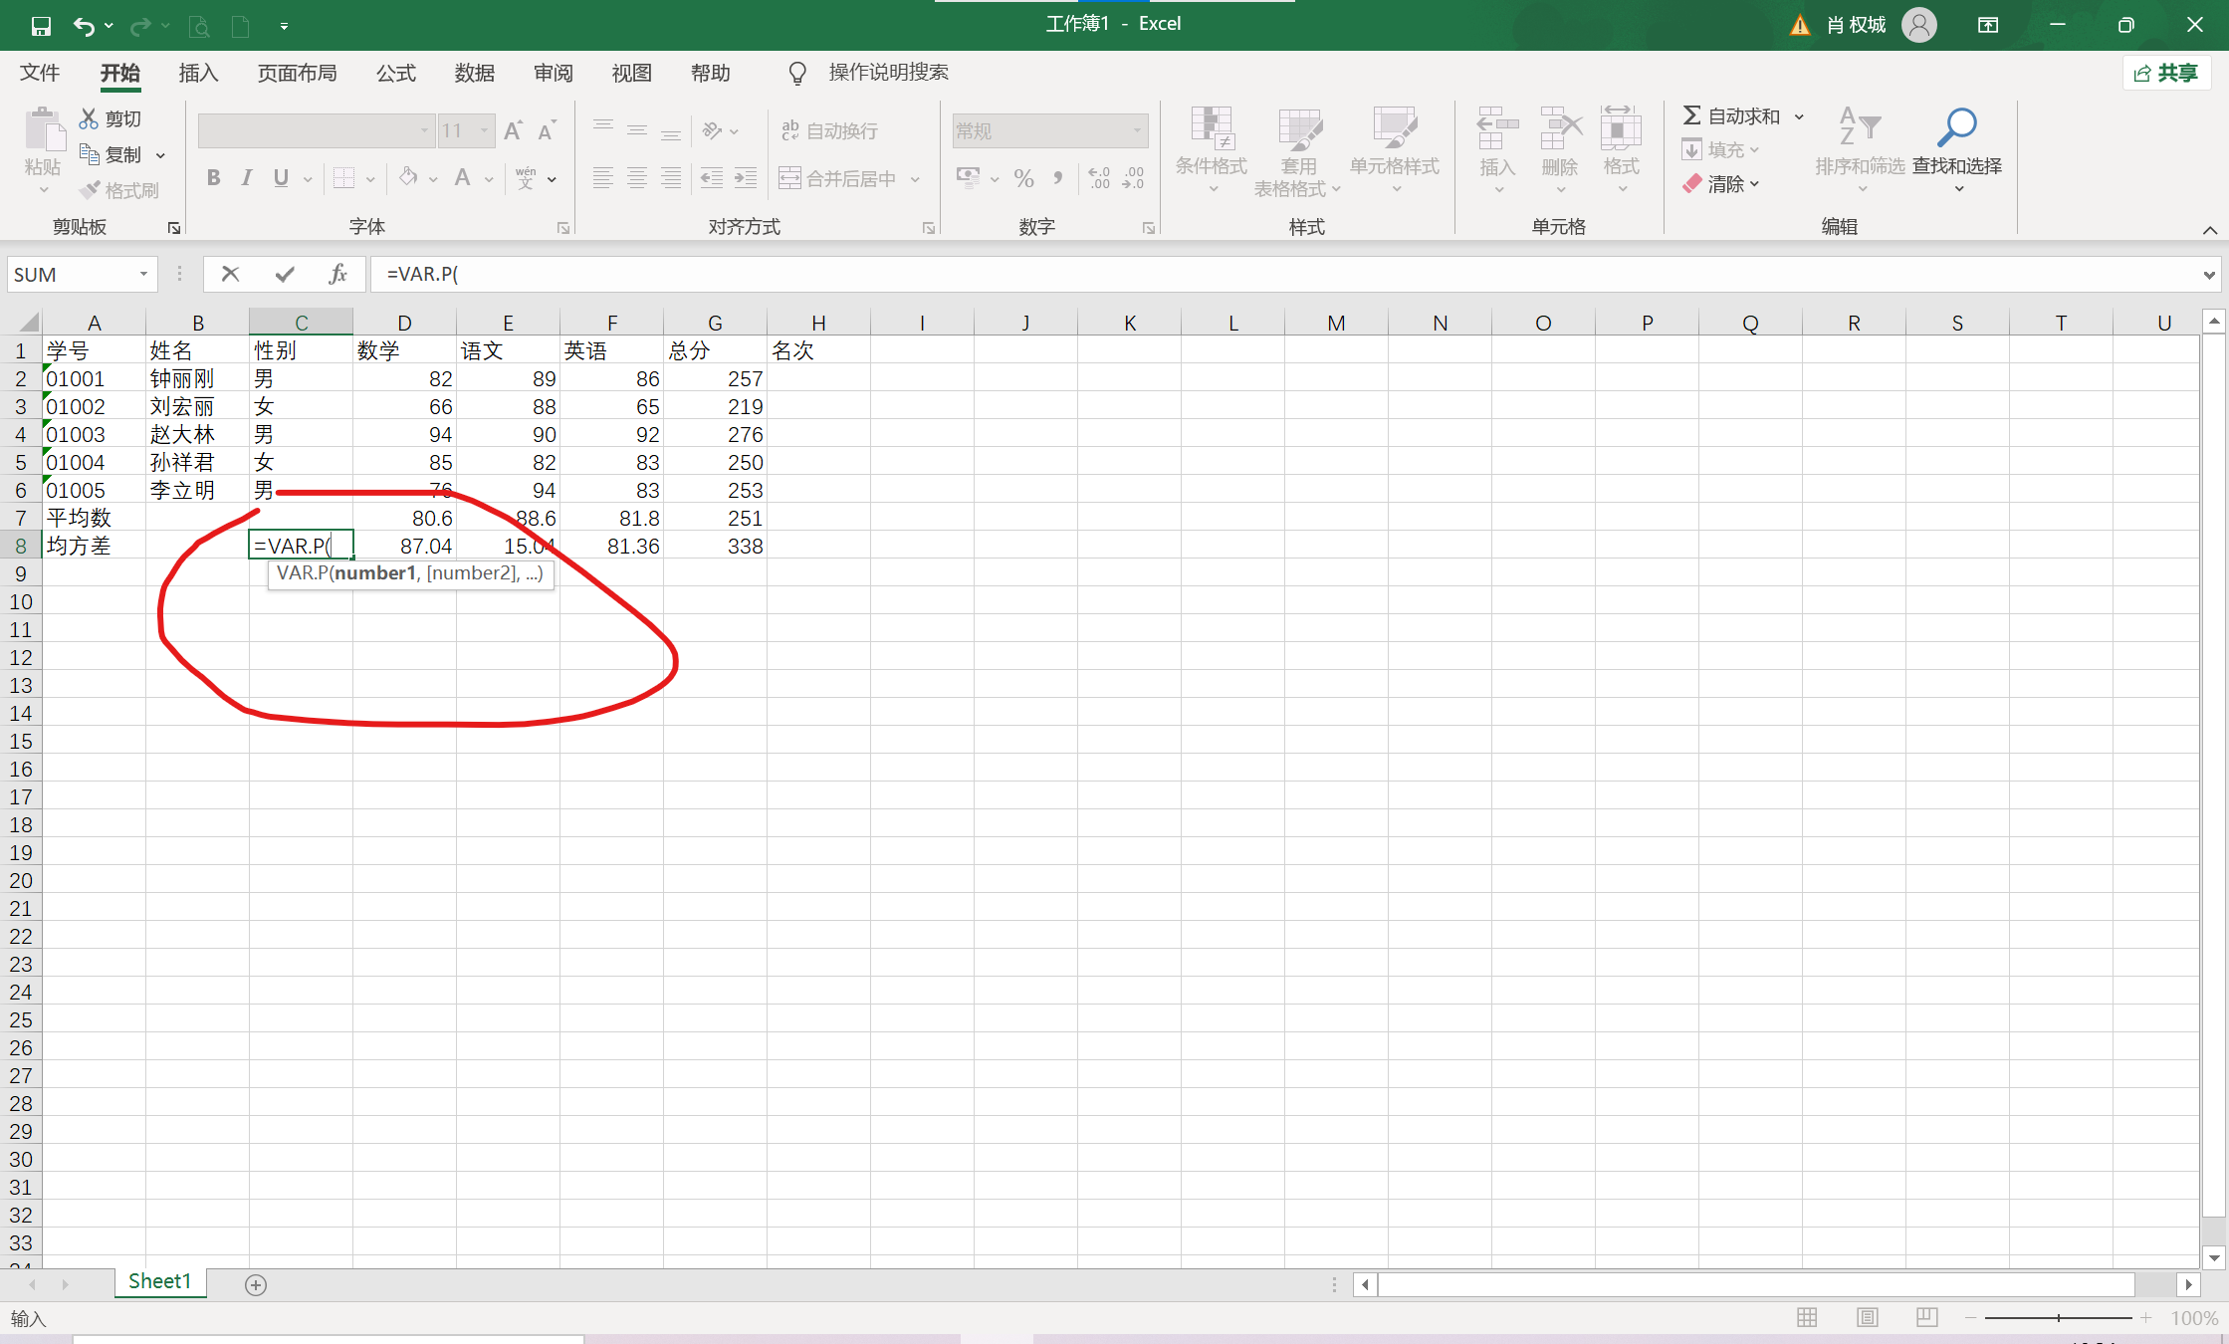Open the 数据 (Data) ribbon tab
2229x1344 pixels.
coord(474,73)
